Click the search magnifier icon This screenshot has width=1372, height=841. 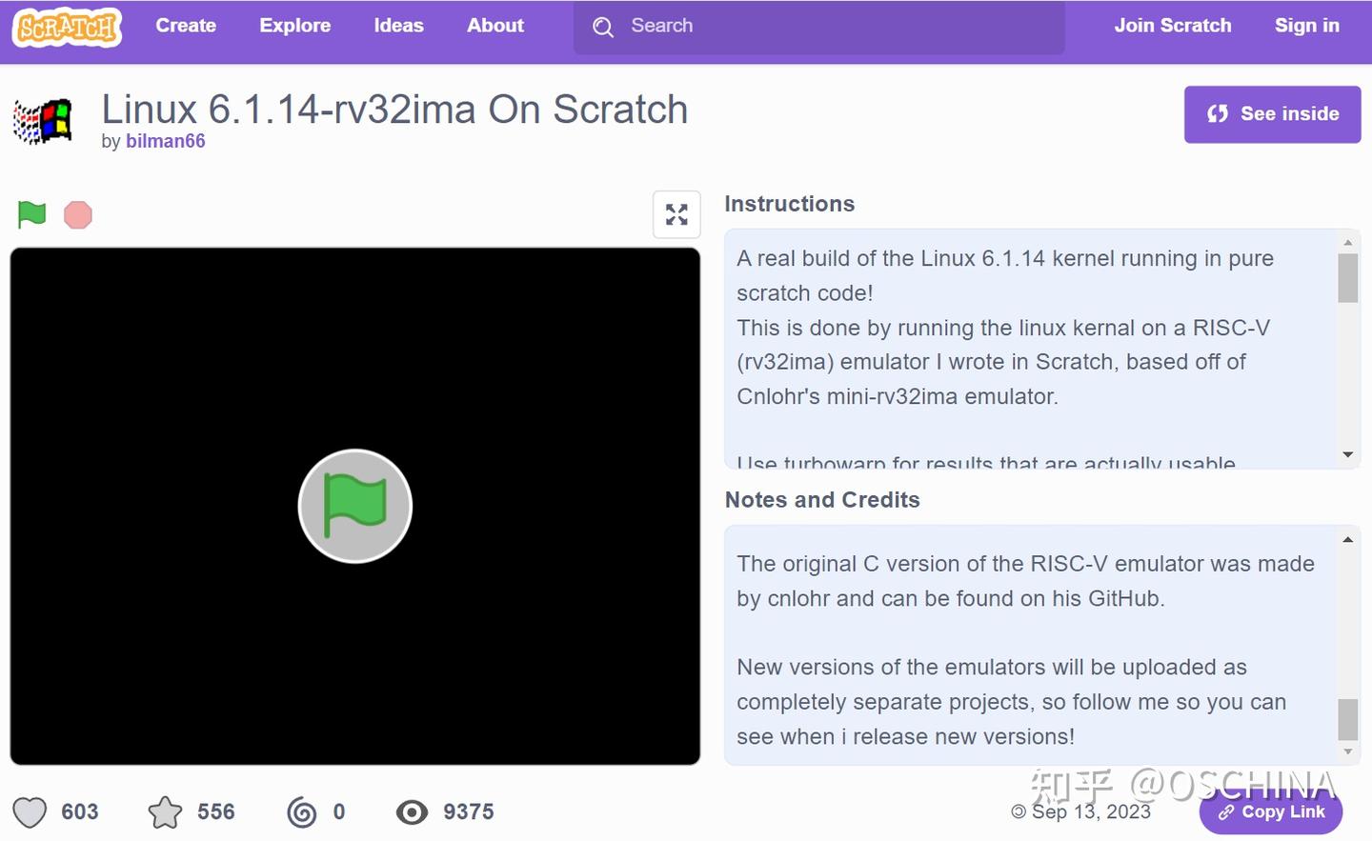603,27
